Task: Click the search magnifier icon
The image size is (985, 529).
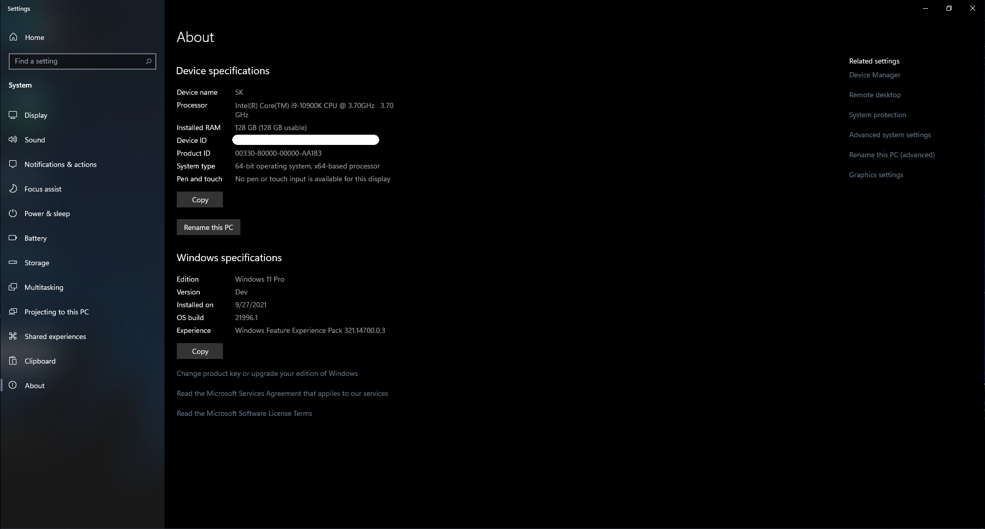Action: tap(149, 61)
